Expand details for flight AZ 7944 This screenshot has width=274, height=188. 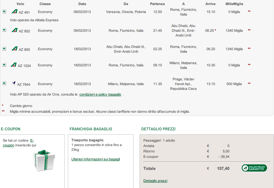(4, 83)
